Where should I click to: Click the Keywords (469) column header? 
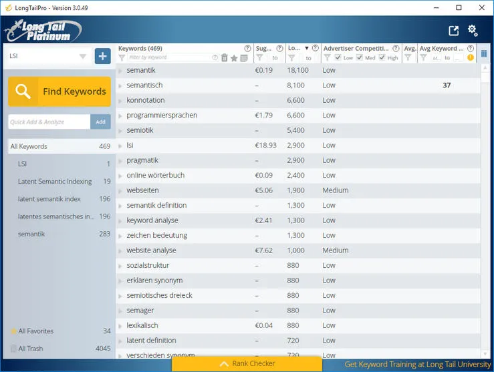(140, 49)
